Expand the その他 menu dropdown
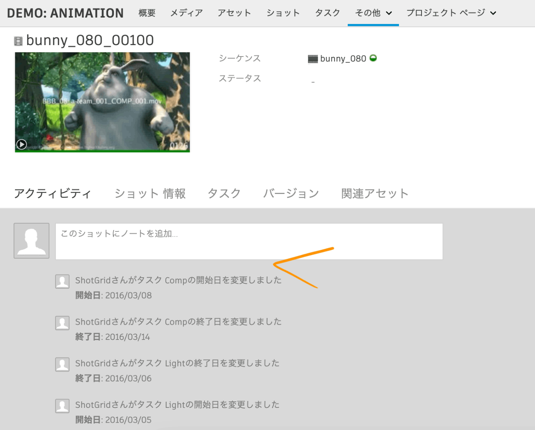 click(x=373, y=13)
